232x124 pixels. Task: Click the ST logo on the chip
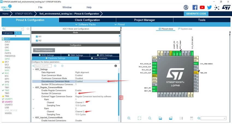175,74
